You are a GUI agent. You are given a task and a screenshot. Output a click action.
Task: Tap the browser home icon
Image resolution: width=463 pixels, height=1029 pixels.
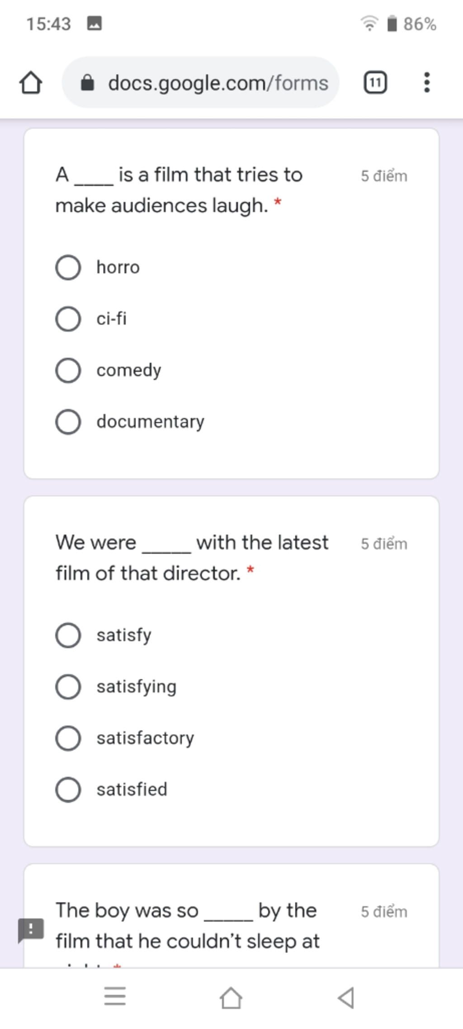tap(31, 83)
